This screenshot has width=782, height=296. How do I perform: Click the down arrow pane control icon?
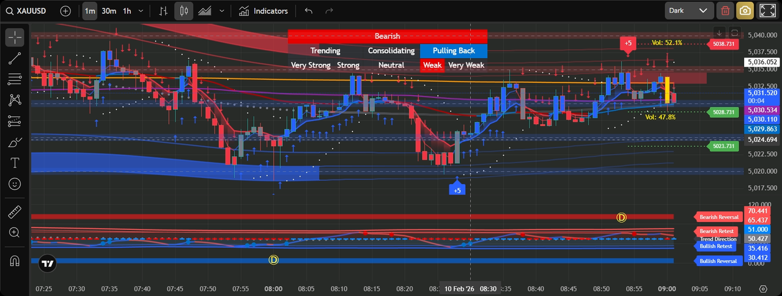720,32
